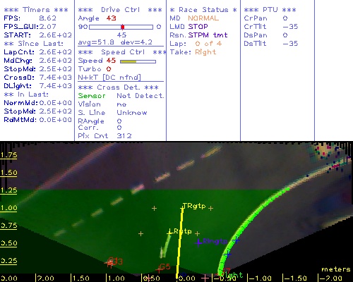Select the NORMAL mode value
Viewport: 353px width, 282px height.
pos(203,18)
